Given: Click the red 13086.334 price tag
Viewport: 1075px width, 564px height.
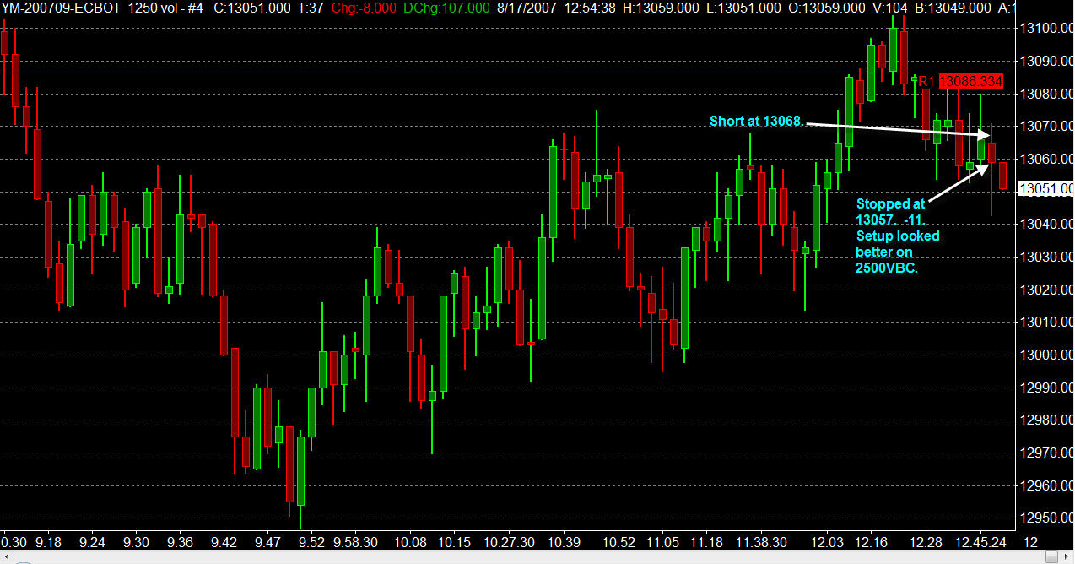Looking at the screenshot, I should 971,81.
